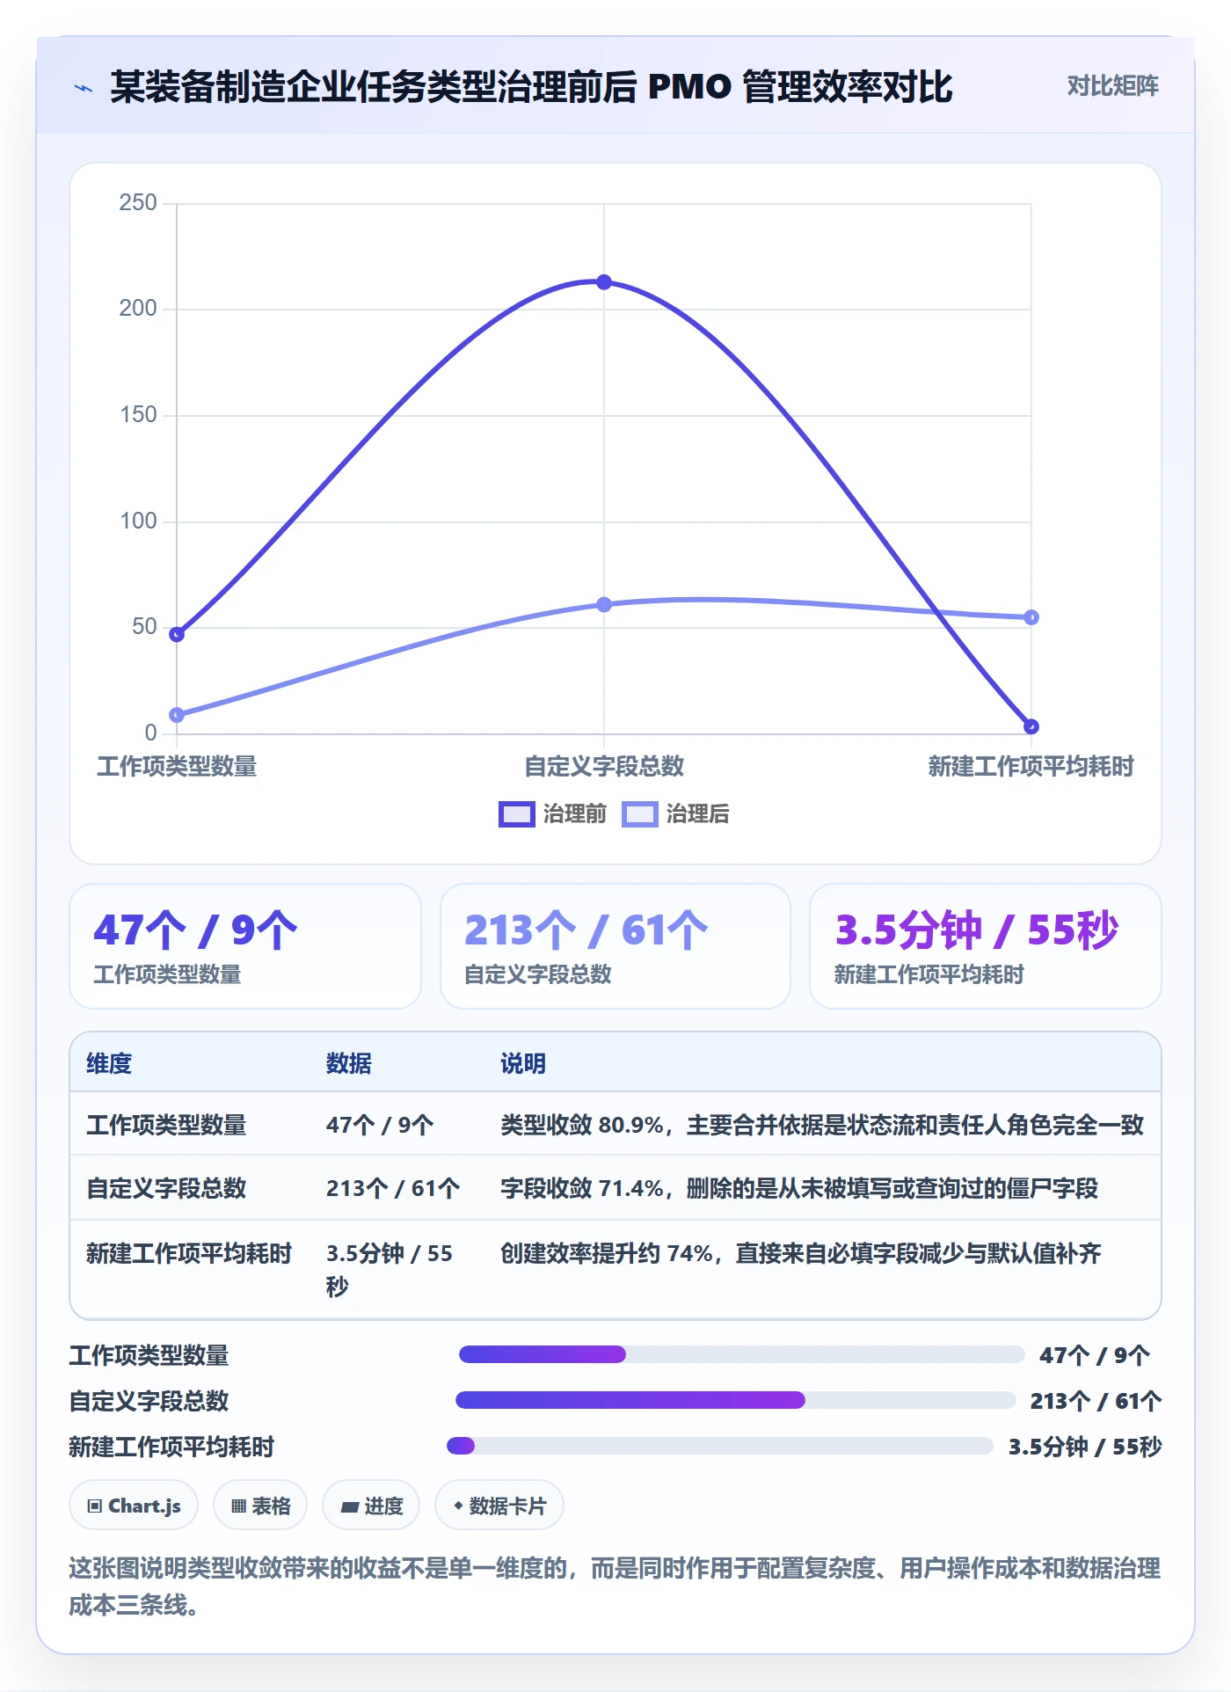Click the large 213个 / 61个 stat card value

586,930
